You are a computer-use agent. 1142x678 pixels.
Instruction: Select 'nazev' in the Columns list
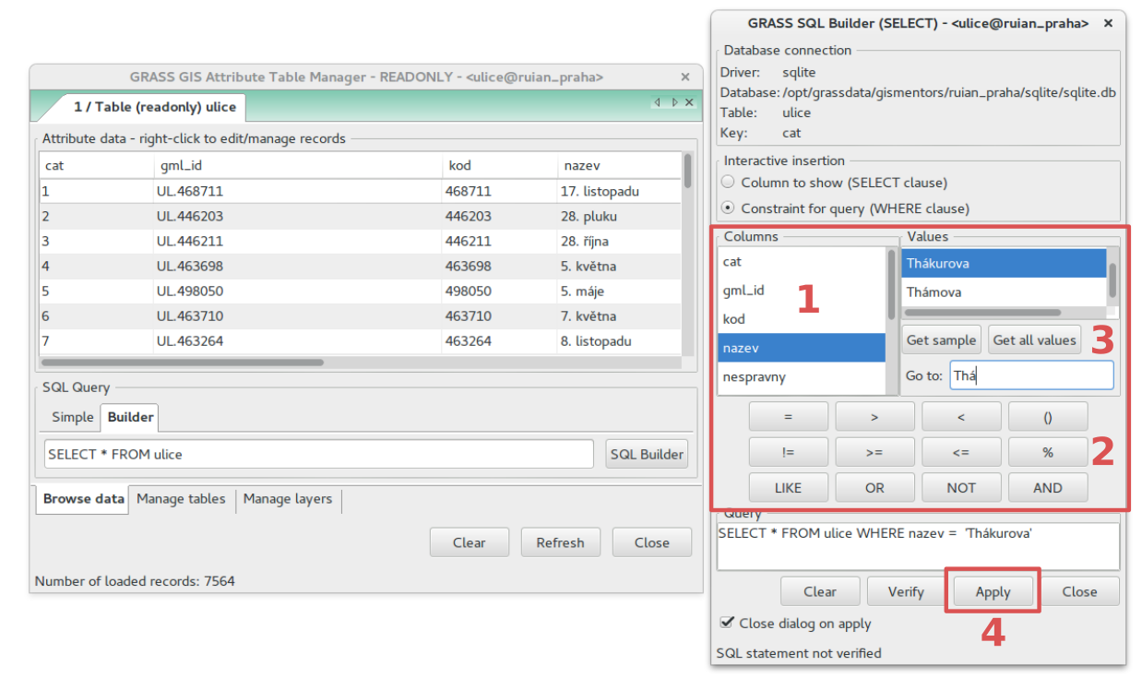[802, 348]
